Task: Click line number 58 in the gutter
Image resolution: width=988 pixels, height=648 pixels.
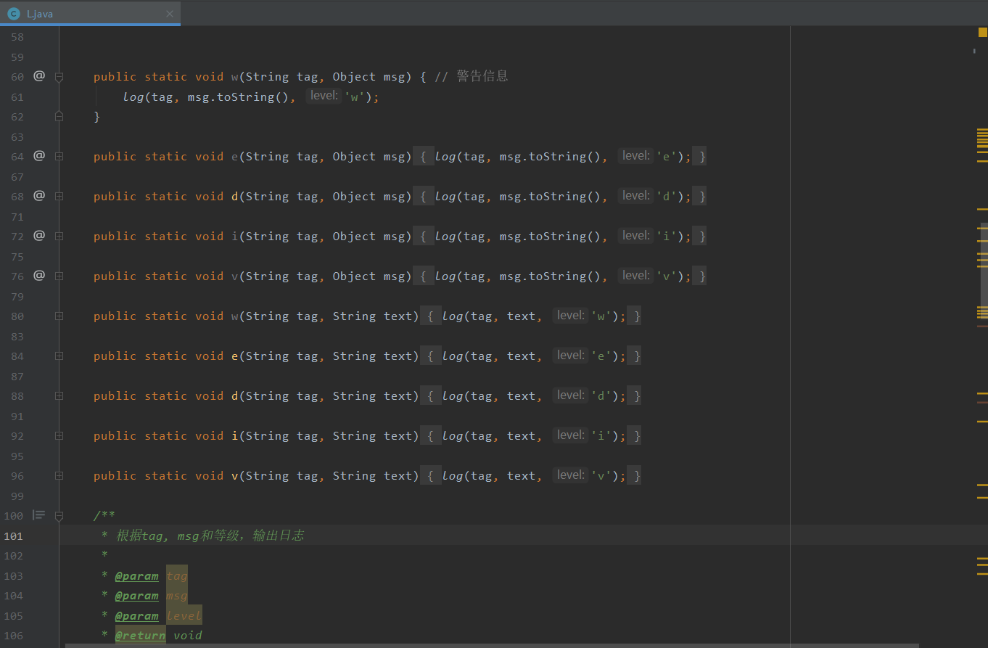Action: coord(17,36)
